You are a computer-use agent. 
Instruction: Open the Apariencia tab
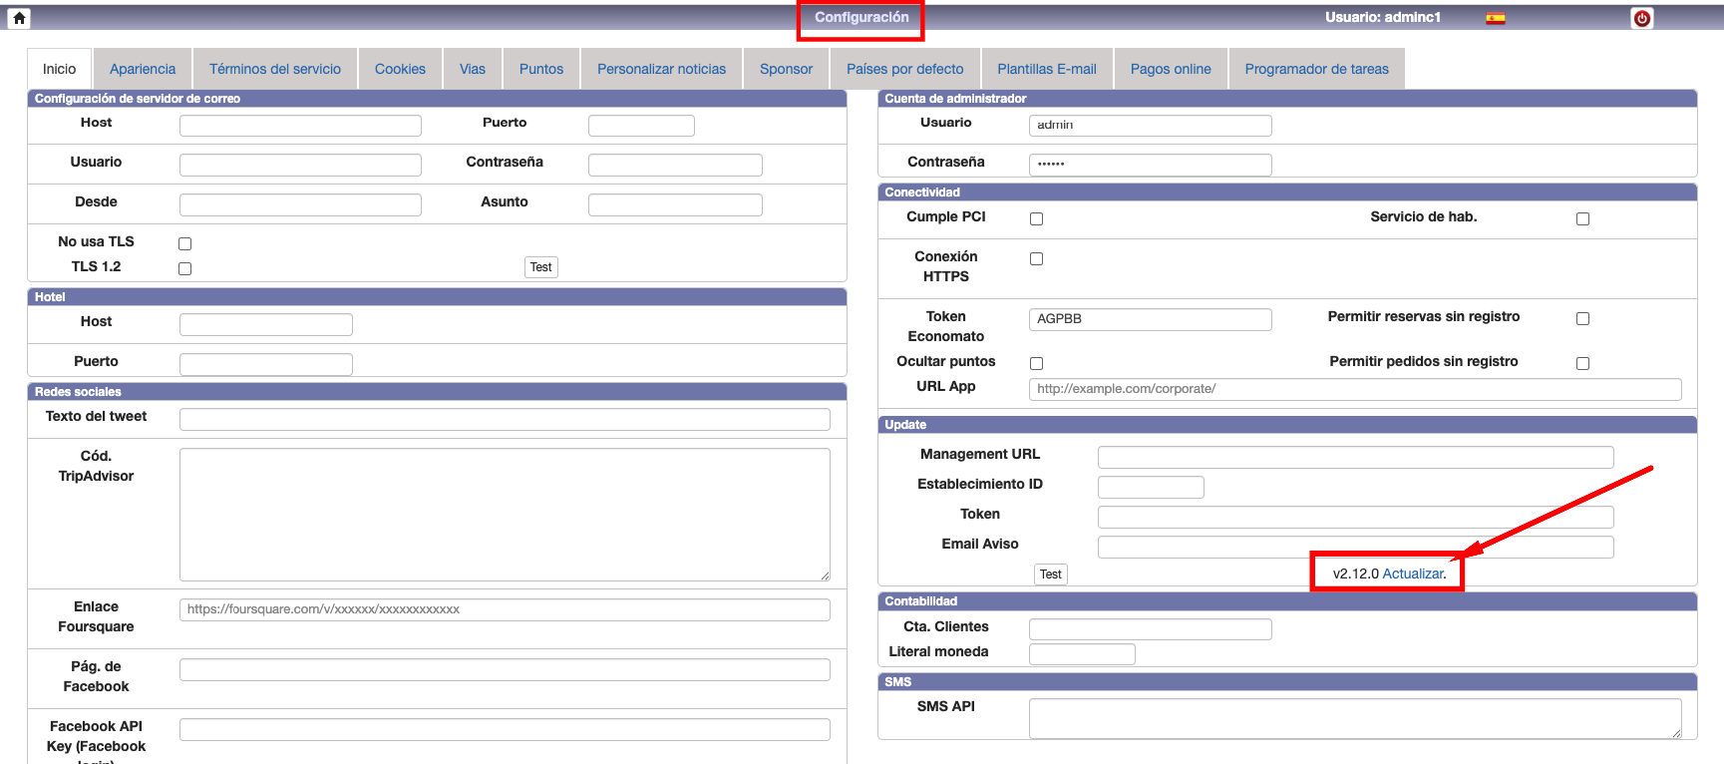click(143, 69)
